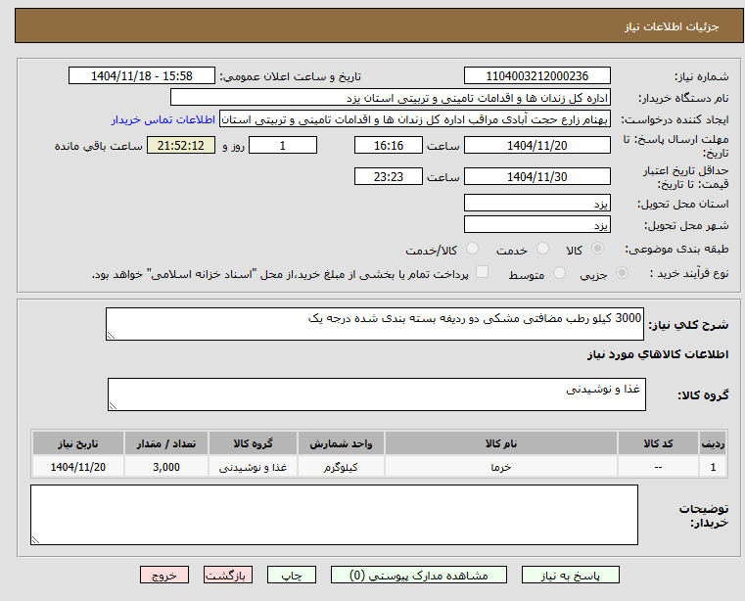Select the کالا radio button
Screen dimensions: 745x601
click(x=597, y=249)
